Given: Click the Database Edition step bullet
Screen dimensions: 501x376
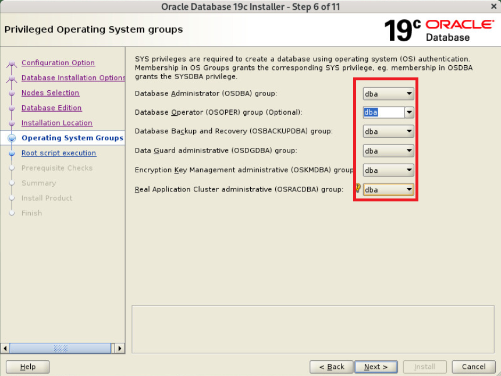Looking at the screenshot, I should tap(12, 108).
